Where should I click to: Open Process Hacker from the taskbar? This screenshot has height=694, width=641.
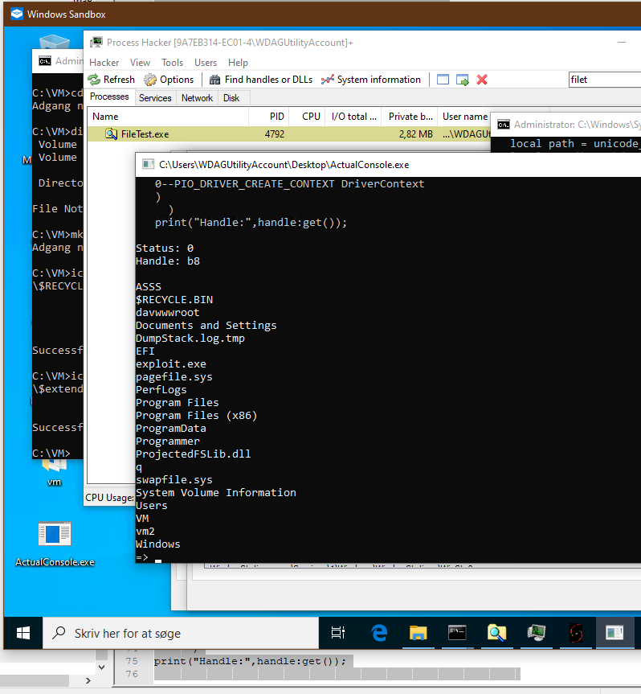click(536, 634)
